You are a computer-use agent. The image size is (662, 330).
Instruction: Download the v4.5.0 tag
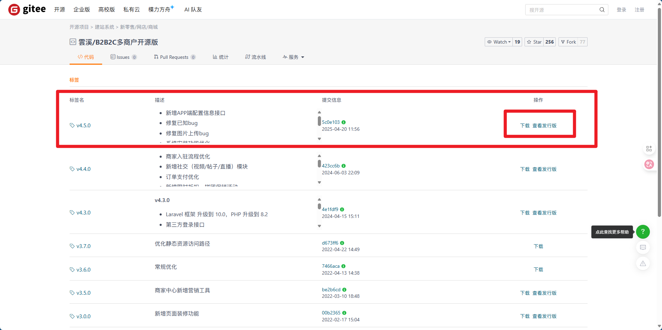tap(525, 126)
